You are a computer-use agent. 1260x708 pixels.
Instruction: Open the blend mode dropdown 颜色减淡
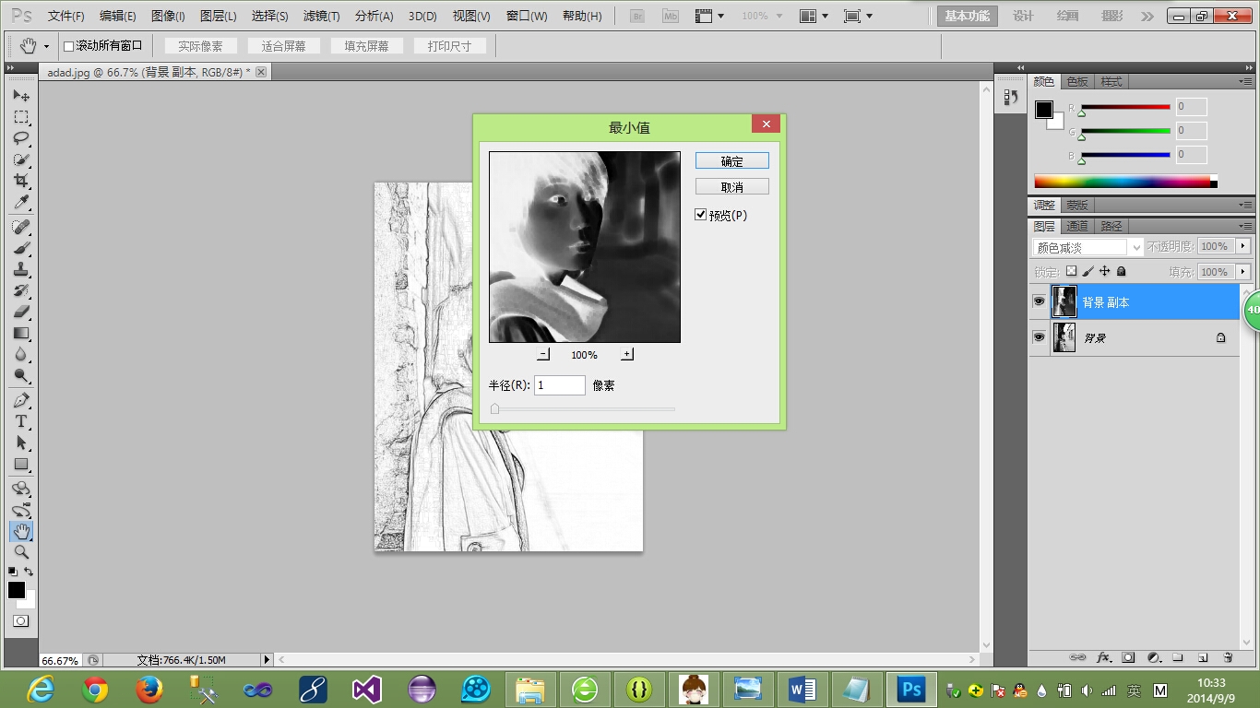1087,247
